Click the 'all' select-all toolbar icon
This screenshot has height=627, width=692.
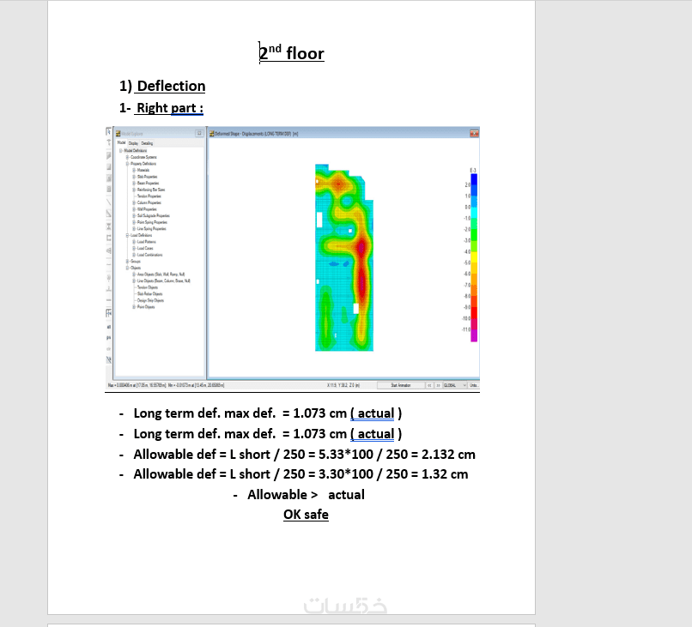tap(108, 327)
